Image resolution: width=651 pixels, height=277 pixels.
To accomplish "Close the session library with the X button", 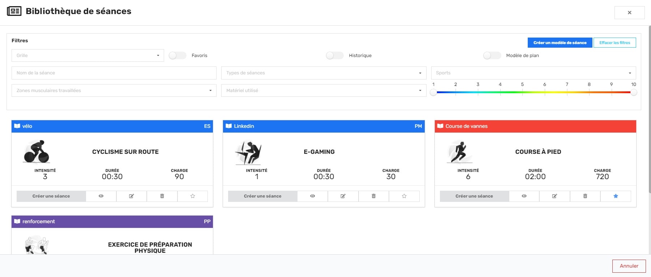I will pyautogui.click(x=629, y=13).
